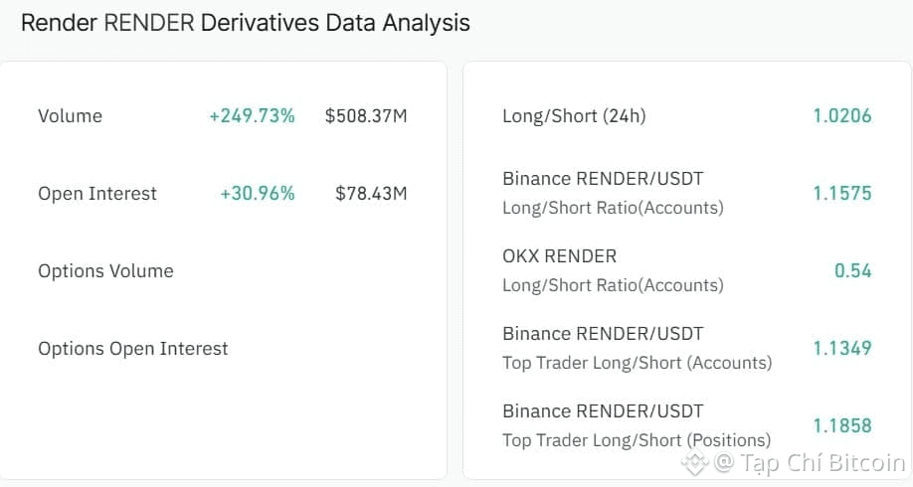Screen dimensions: 913x487
Task: Click the $78.43M open interest amount
Action: [371, 194]
